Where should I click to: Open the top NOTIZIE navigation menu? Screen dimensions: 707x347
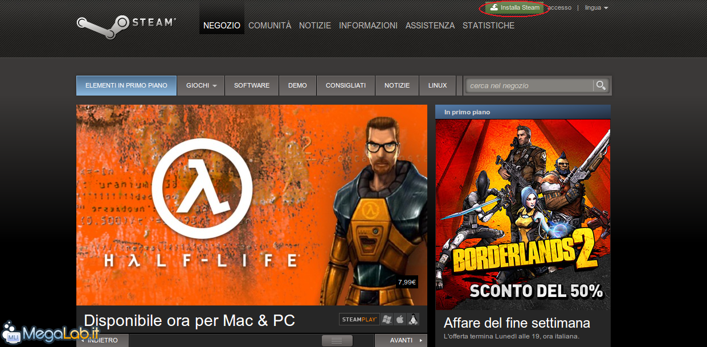click(315, 26)
